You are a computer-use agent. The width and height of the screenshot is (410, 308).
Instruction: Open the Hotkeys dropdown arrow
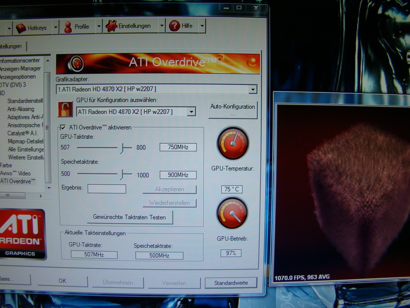click(56, 27)
